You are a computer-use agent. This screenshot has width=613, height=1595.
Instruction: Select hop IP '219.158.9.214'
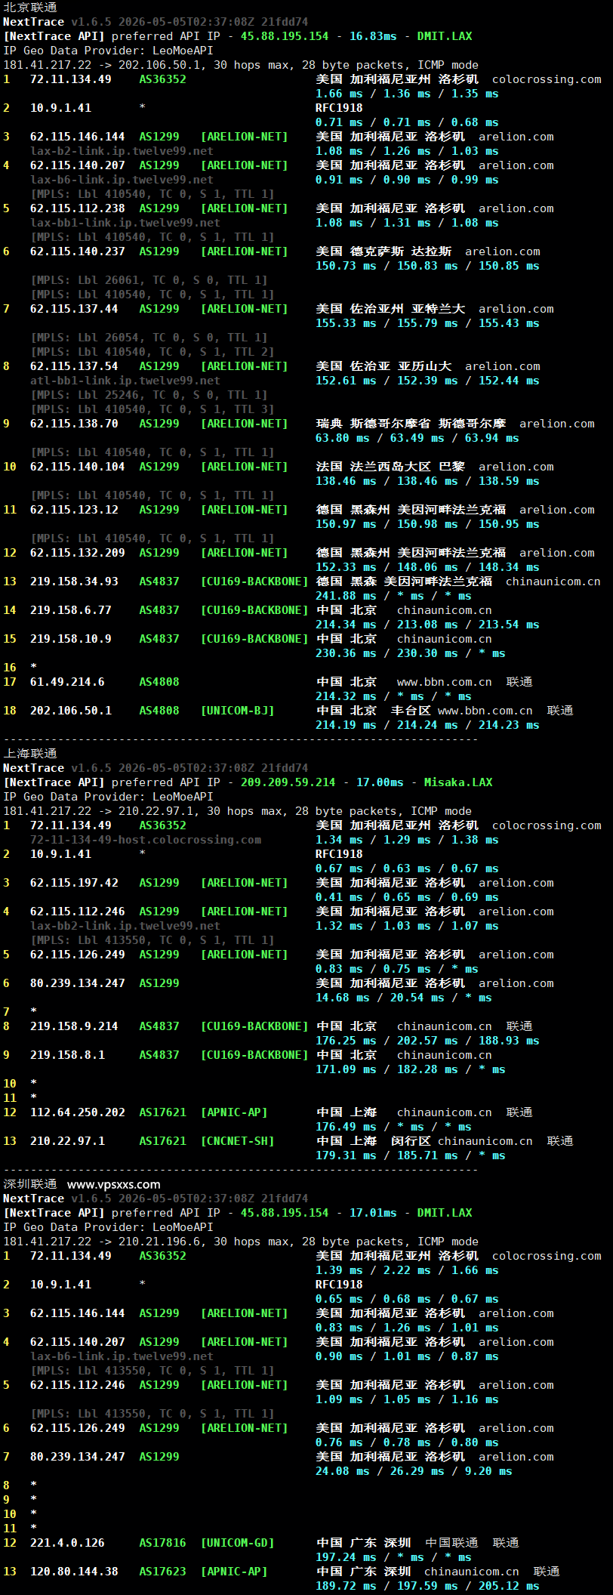tap(74, 1026)
